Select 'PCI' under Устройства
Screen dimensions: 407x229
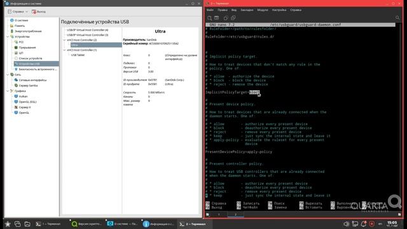click(x=21, y=42)
